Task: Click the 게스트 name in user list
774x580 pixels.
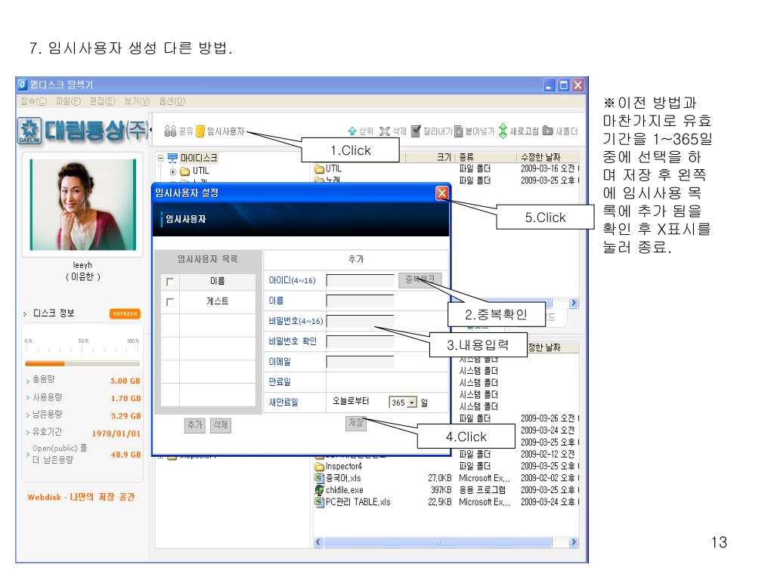Action: click(217, 301)
